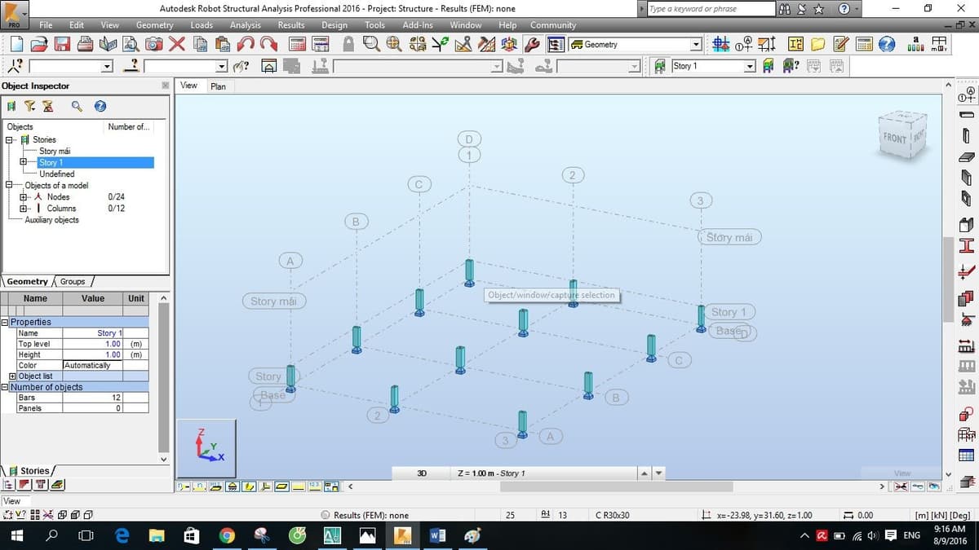Collapse the Properties section
The image size is (979, 550).
(6, 322)
